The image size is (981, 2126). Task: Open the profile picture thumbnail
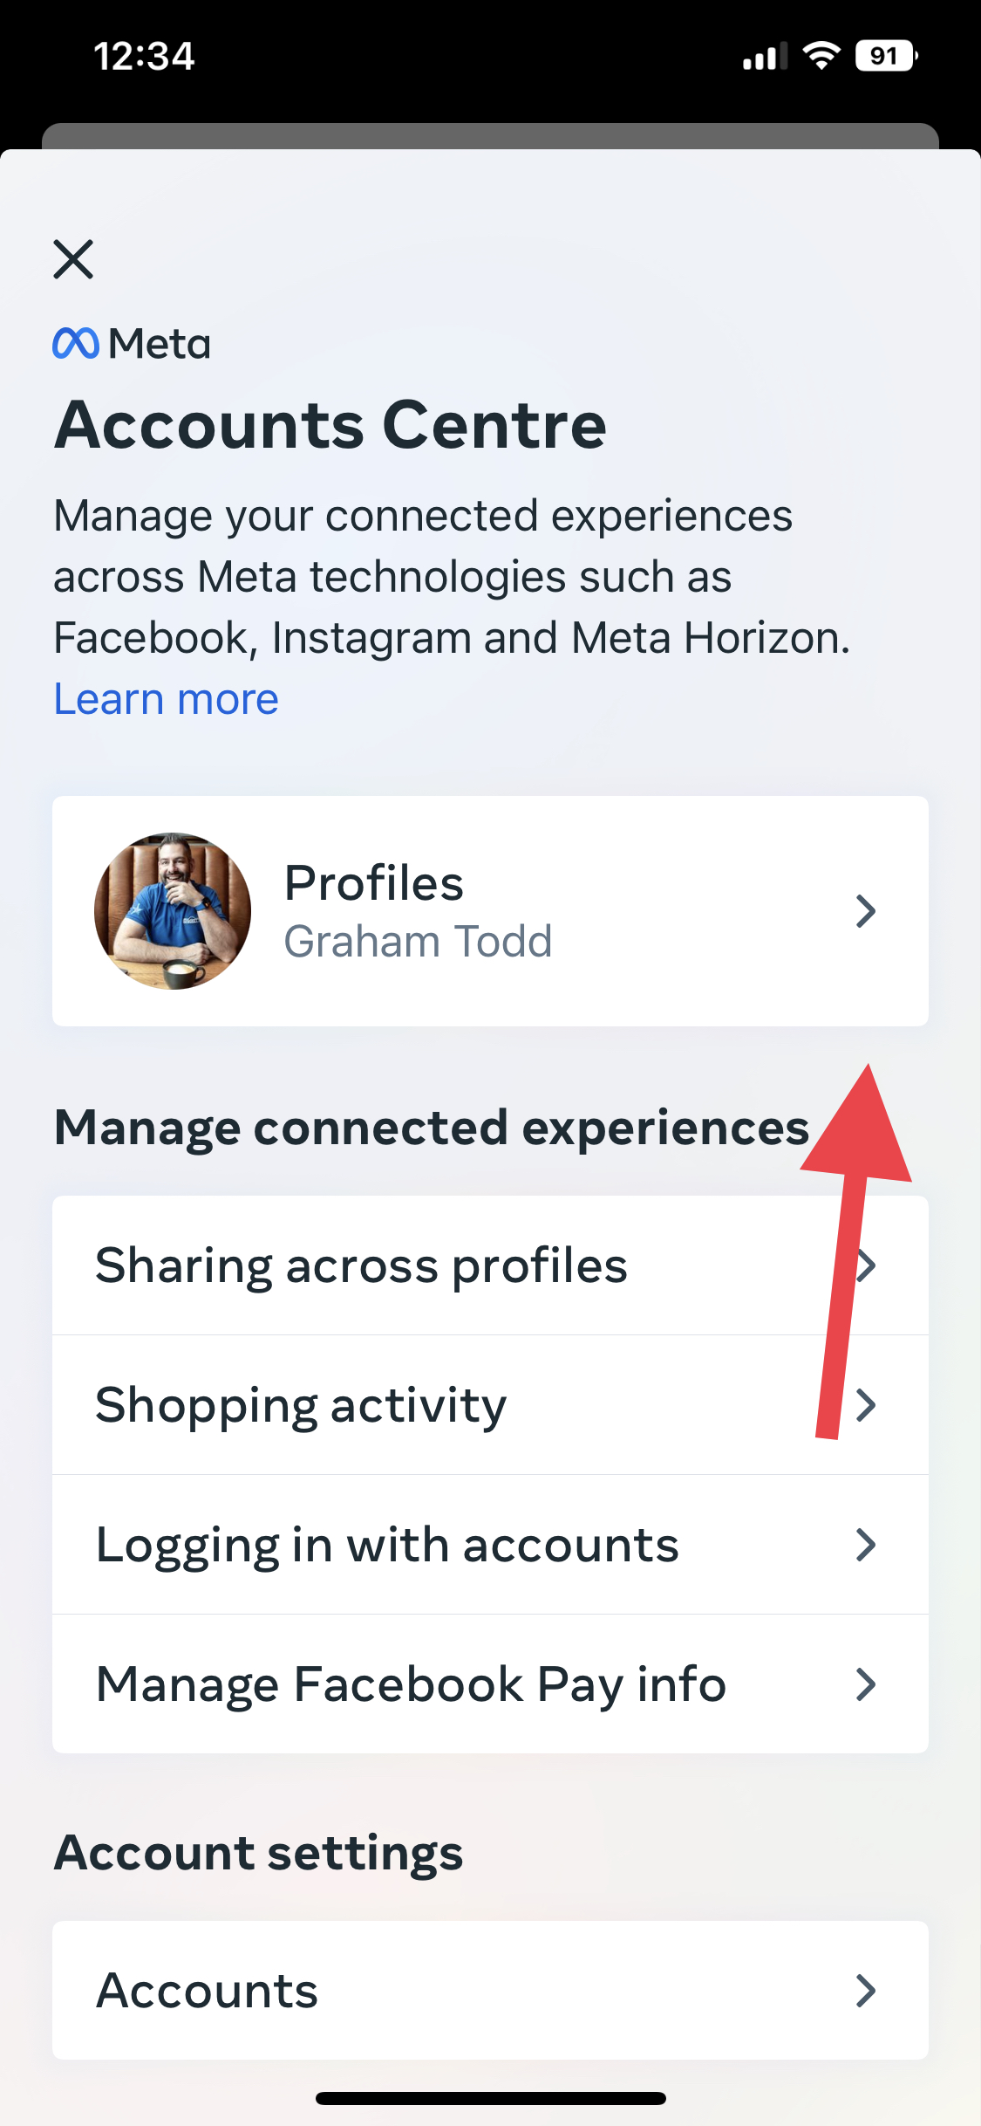pyautogui.click(x=173, y=910)
